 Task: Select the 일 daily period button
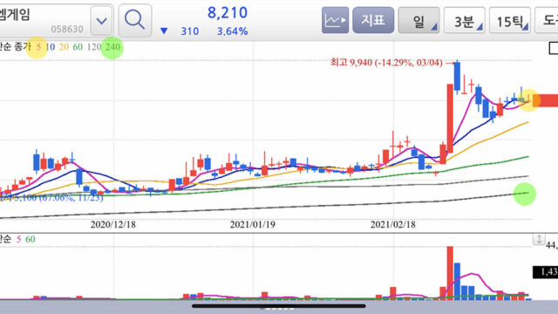click(418, 21)
